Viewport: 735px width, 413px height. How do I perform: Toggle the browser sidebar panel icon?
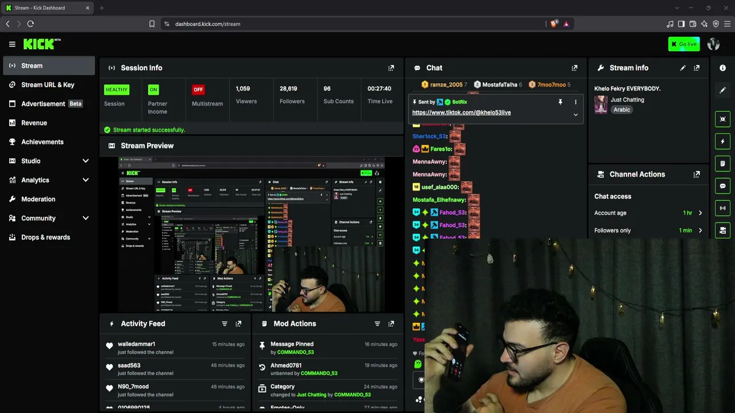[x=682, y=24]
